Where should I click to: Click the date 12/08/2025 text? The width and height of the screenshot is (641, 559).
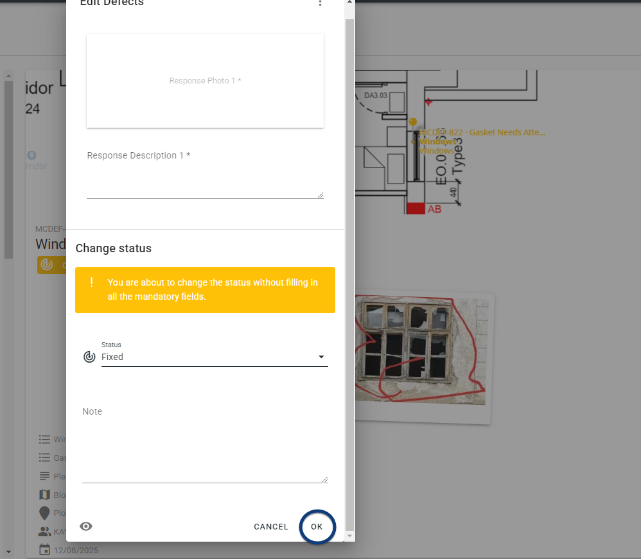click(x=76, y=551)
